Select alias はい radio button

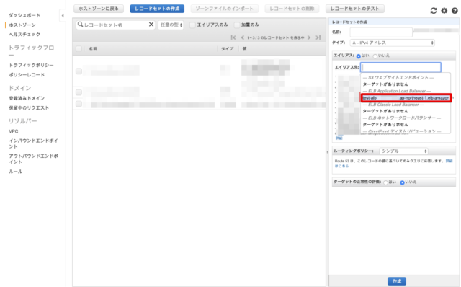click(x=359, y=56)
